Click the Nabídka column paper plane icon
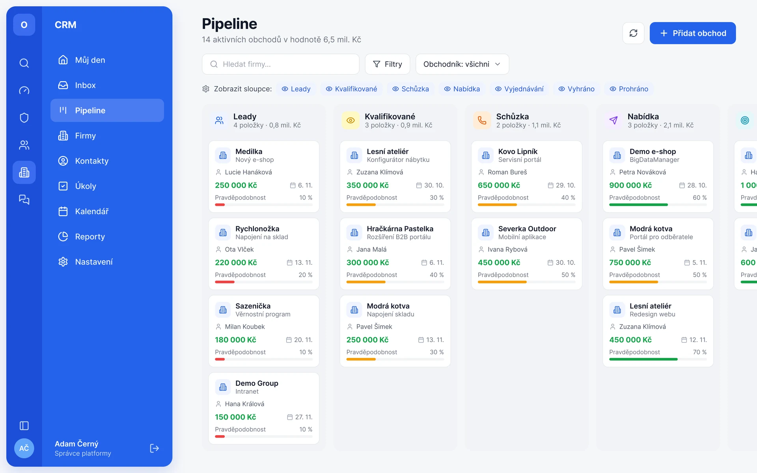This screenshot has height=473, width=757. click(613, 121)
